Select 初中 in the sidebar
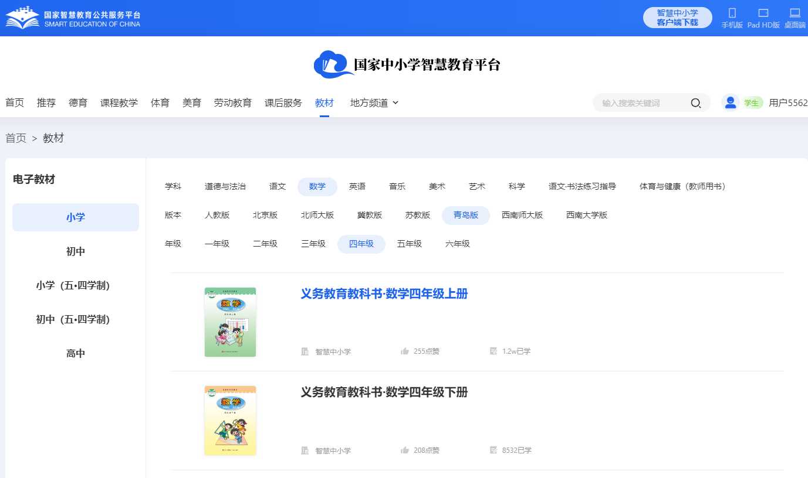This screenshot has height=478, width=808. coord(76,251)
